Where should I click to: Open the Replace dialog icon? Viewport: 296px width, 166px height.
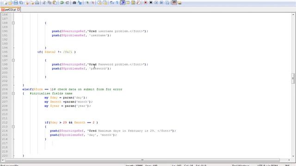click(x=80, y=3)
